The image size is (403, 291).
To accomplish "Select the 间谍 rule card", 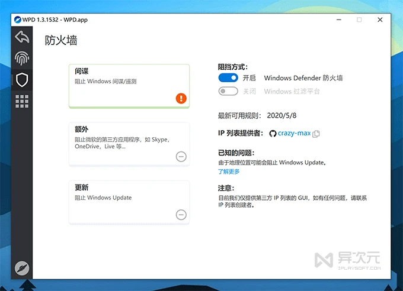I will coord(129,86).
